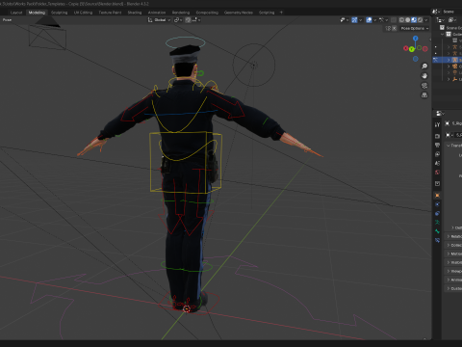This screenshot has width=462, height=347.
Task: Expand the camera object row in outliner
Action: (x=449, y=67)
